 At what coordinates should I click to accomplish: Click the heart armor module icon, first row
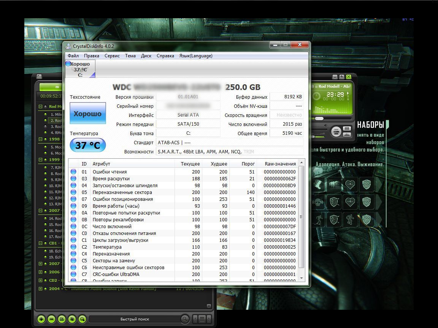(350, 184)
